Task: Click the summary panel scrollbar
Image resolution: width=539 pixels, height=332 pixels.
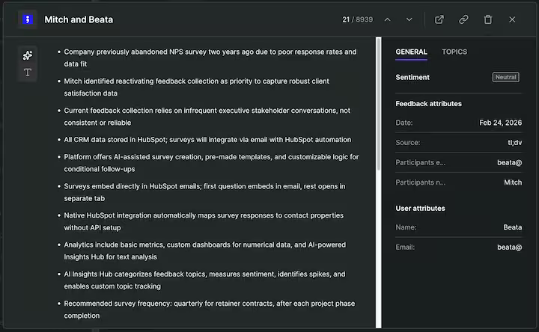Action: point(379,105)
